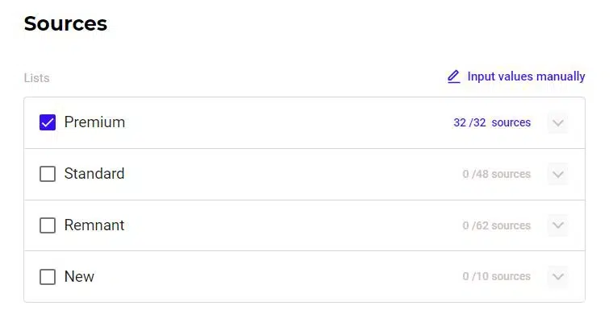Uncheck the Premium list checkbox
The image size is (613, 318).
click(x=48, y=122)
